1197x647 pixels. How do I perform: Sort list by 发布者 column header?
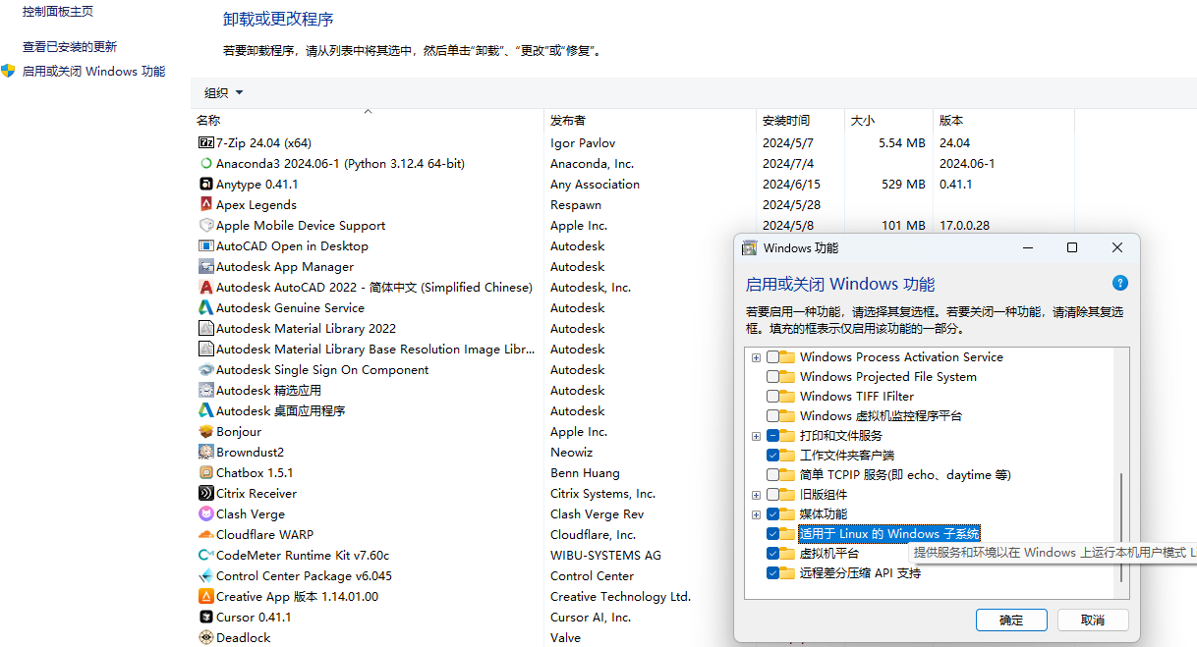click(651, 120)
